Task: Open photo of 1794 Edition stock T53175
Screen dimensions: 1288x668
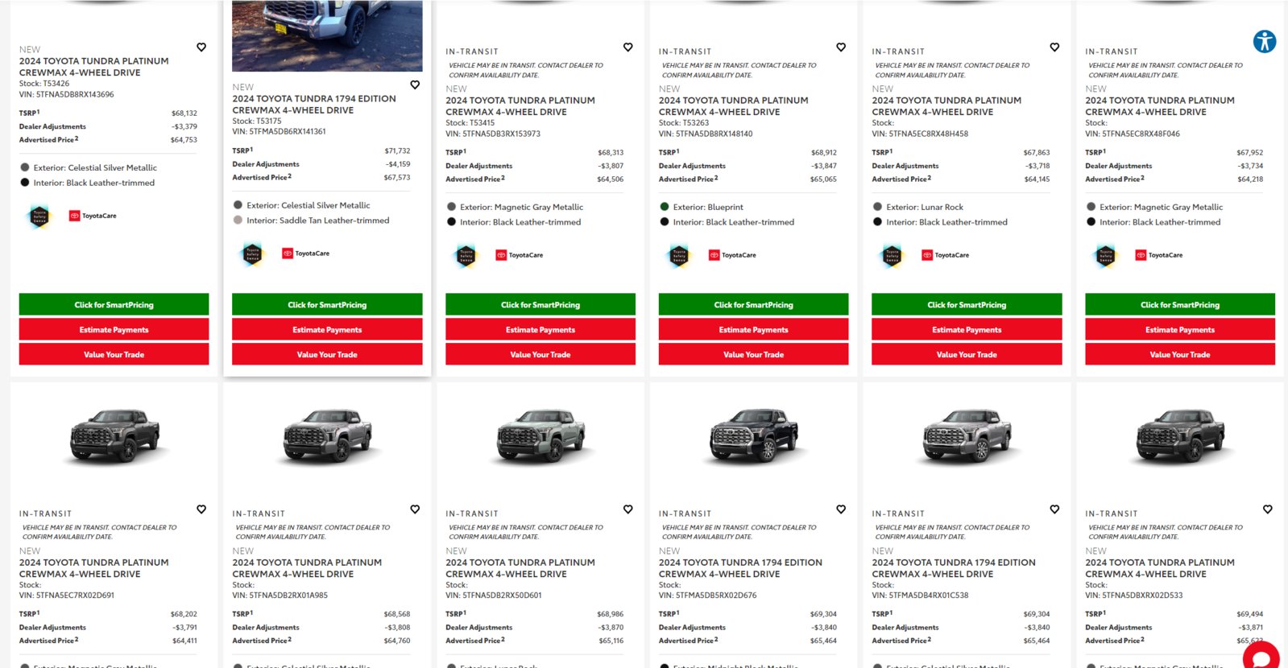Action: [x=327, y=35]
